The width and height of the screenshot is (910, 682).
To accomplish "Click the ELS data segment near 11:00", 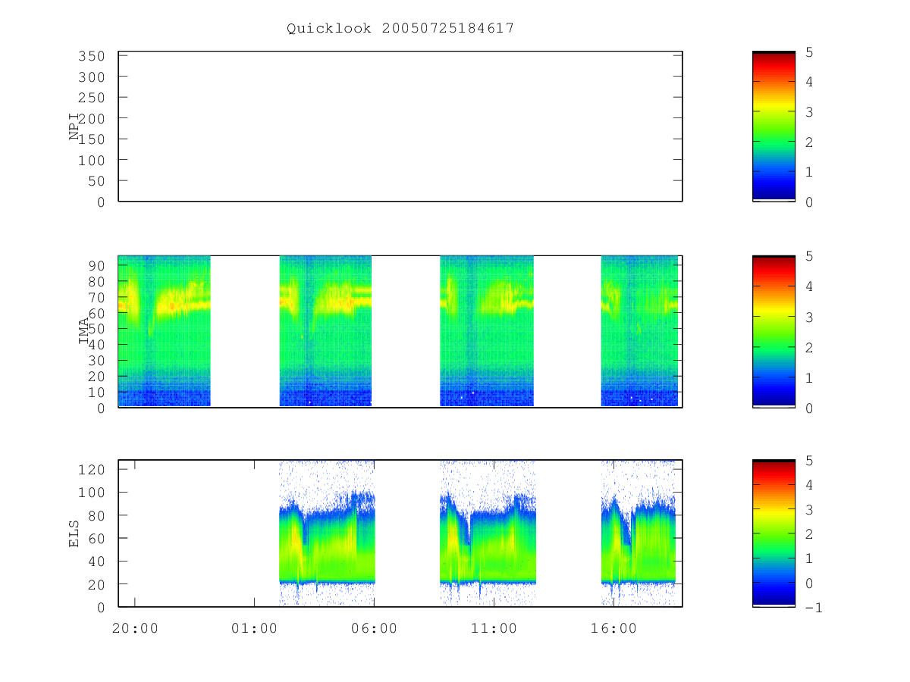I will (488, 533).
